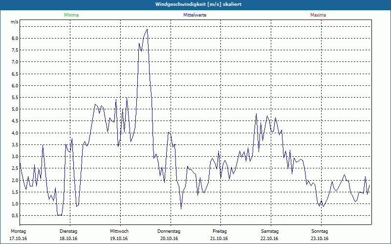The height and width of the screenshot is (244, 391).
Task: Click the chart title Windgeschwindigkeit [m/s] skaliert
Action: [x=198, y=4]
